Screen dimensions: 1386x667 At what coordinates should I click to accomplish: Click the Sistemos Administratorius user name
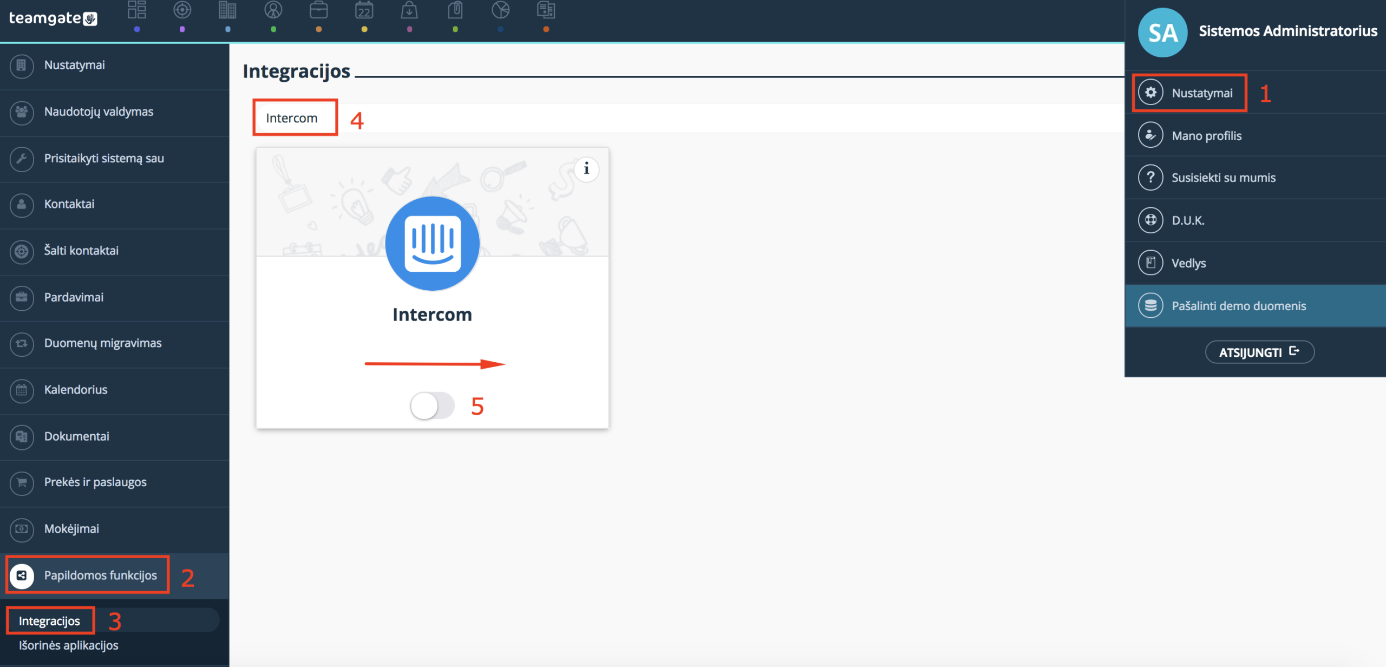pyautogui.click(x=1288, y=31)
